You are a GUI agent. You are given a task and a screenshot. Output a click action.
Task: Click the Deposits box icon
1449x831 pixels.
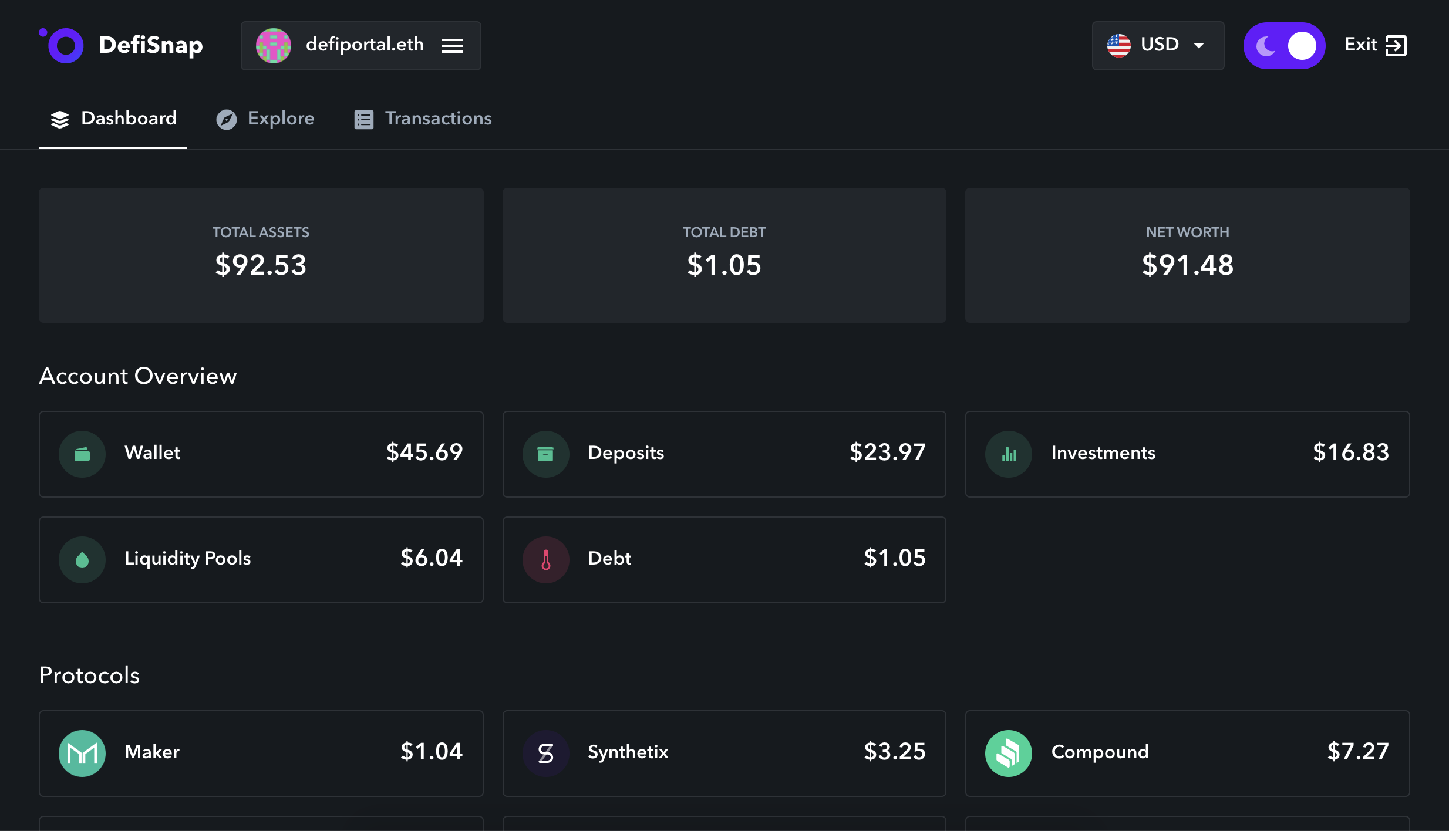545,454
